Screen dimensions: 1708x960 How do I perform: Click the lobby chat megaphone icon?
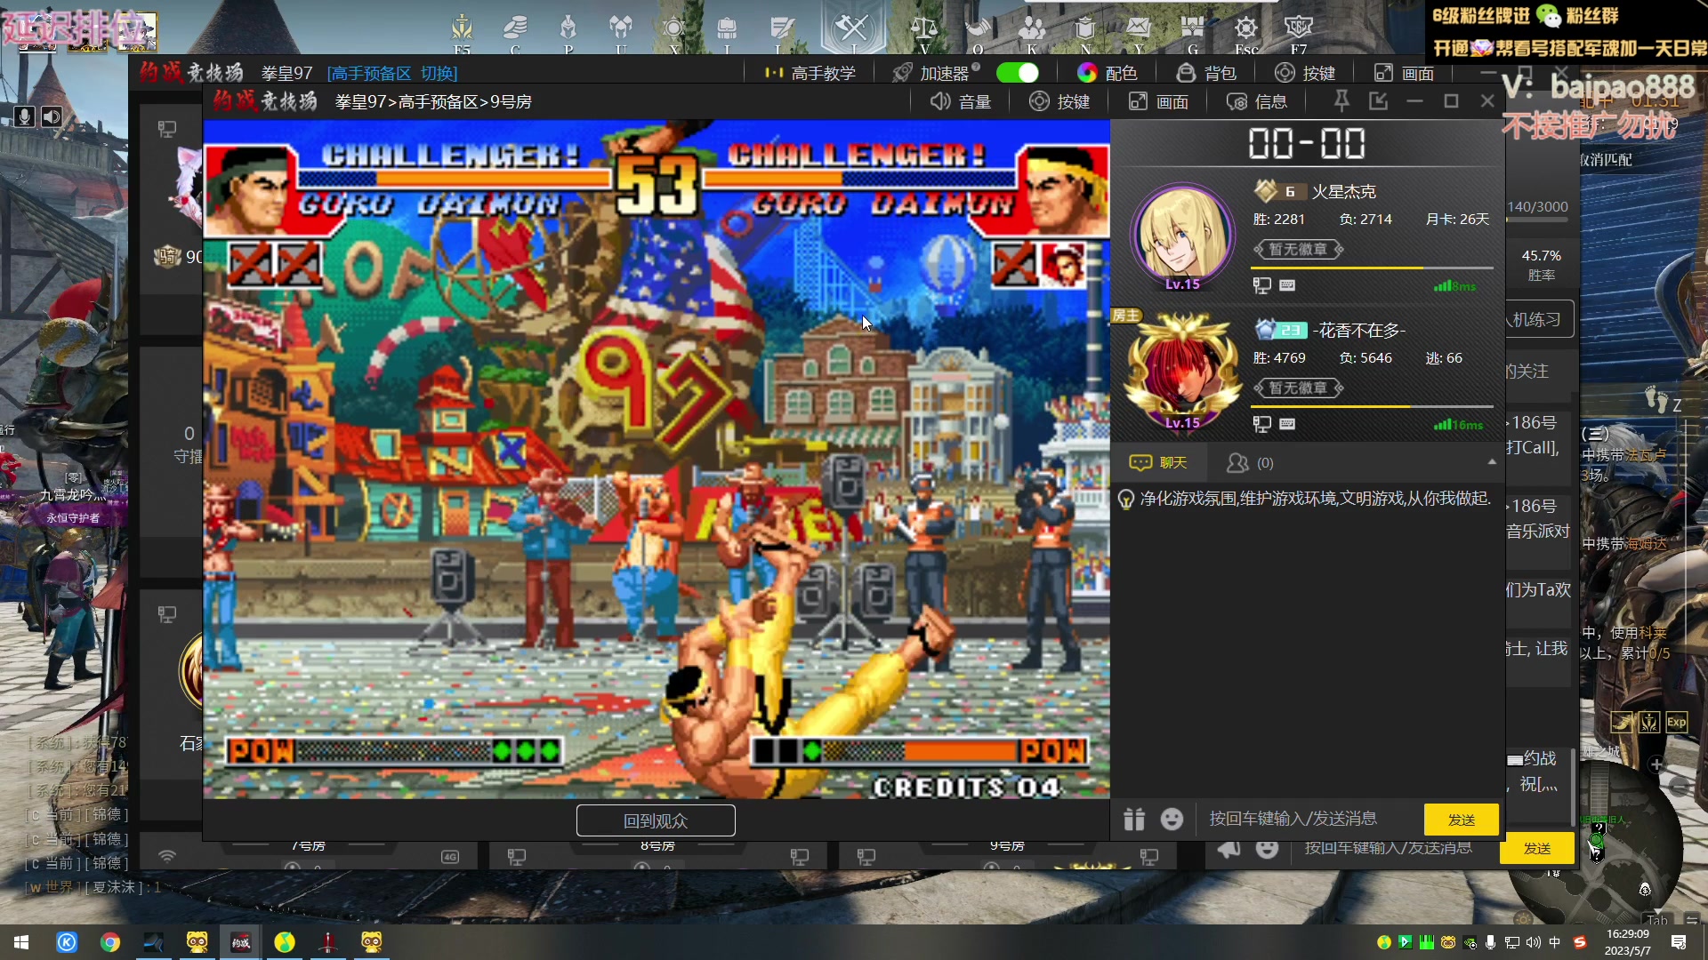[x=1229, y=849]
